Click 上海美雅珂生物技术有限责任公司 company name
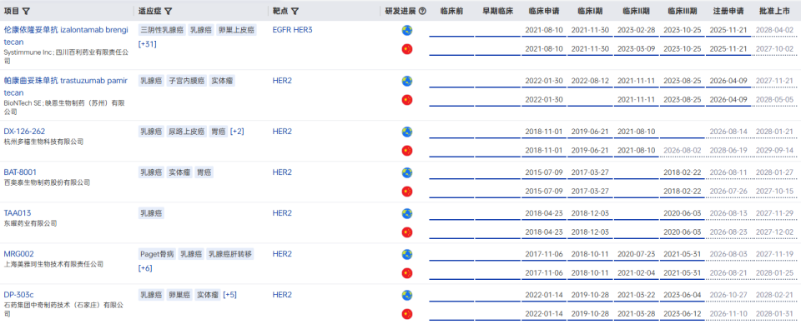Screen dimensions: 801x324 point(53,264)
